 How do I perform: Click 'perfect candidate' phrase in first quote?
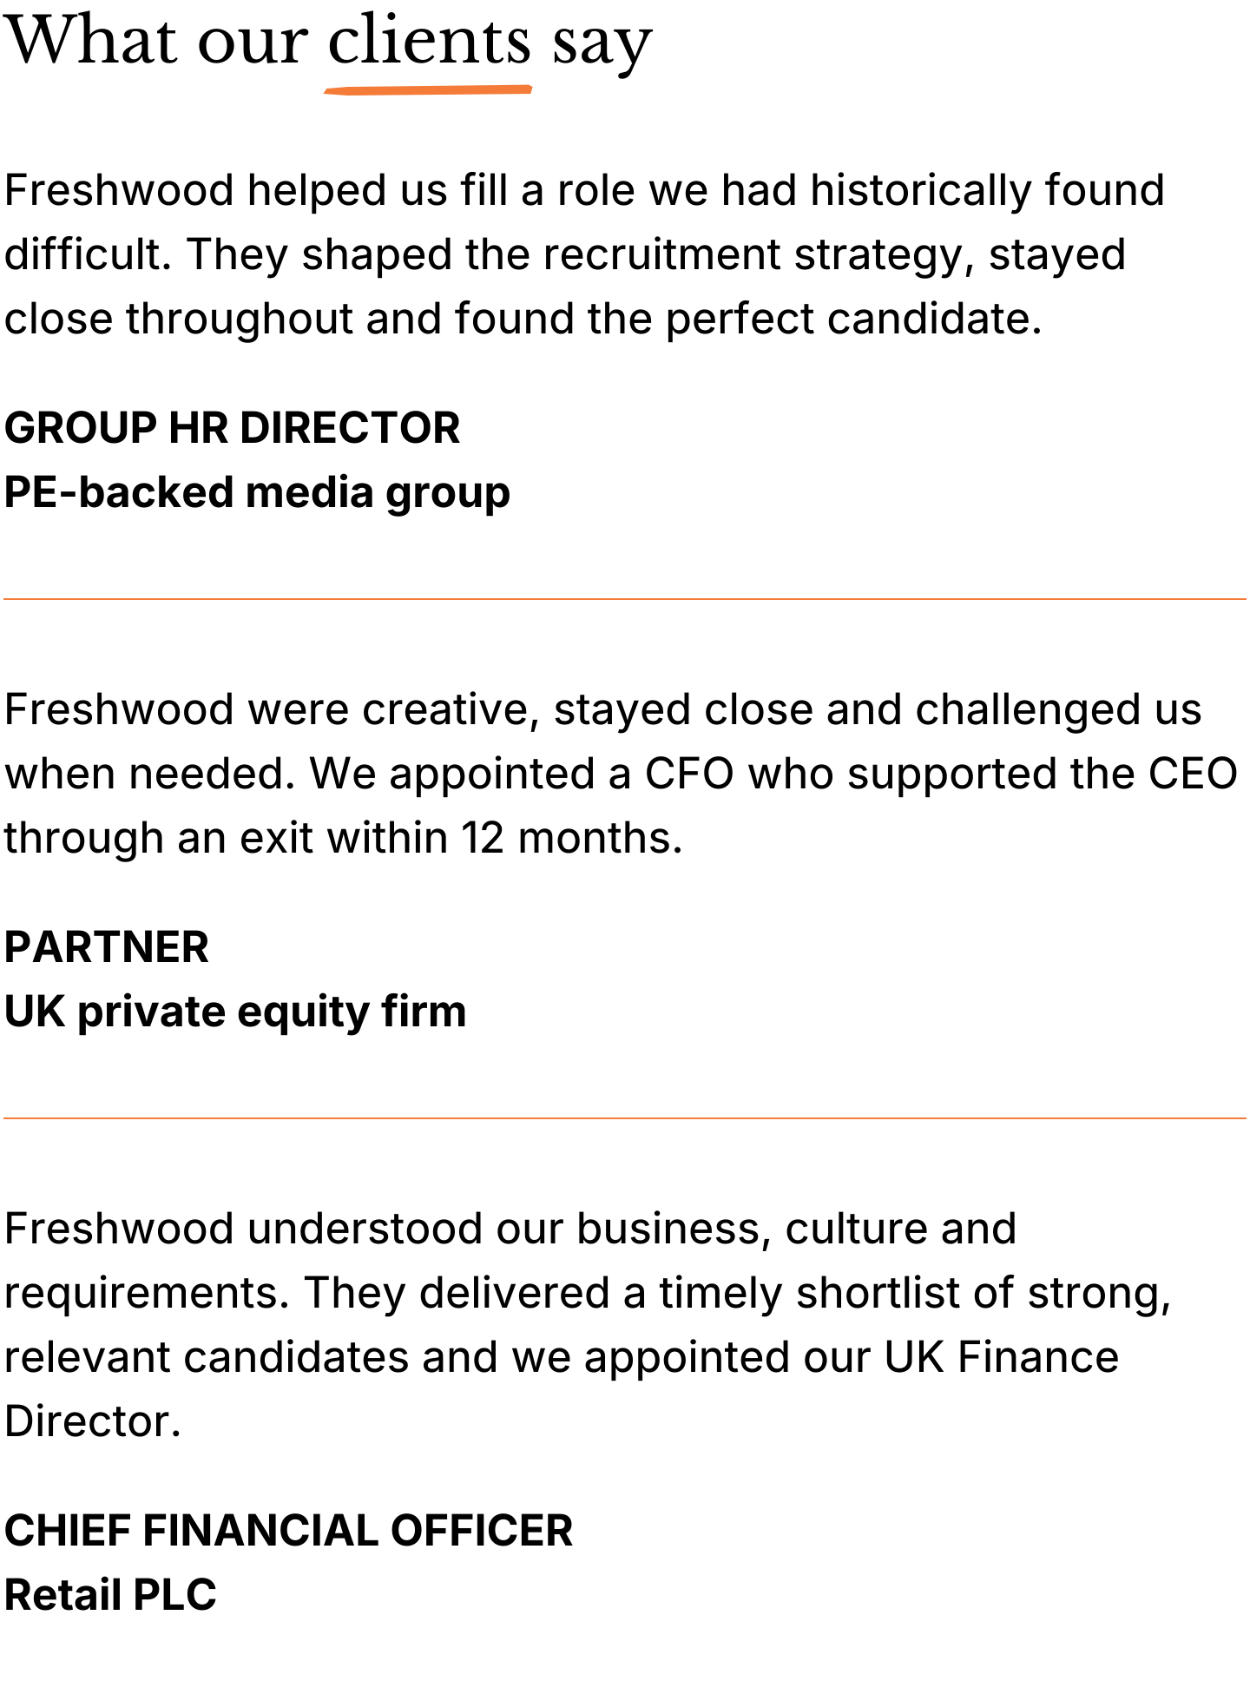(x=852, y=320)
